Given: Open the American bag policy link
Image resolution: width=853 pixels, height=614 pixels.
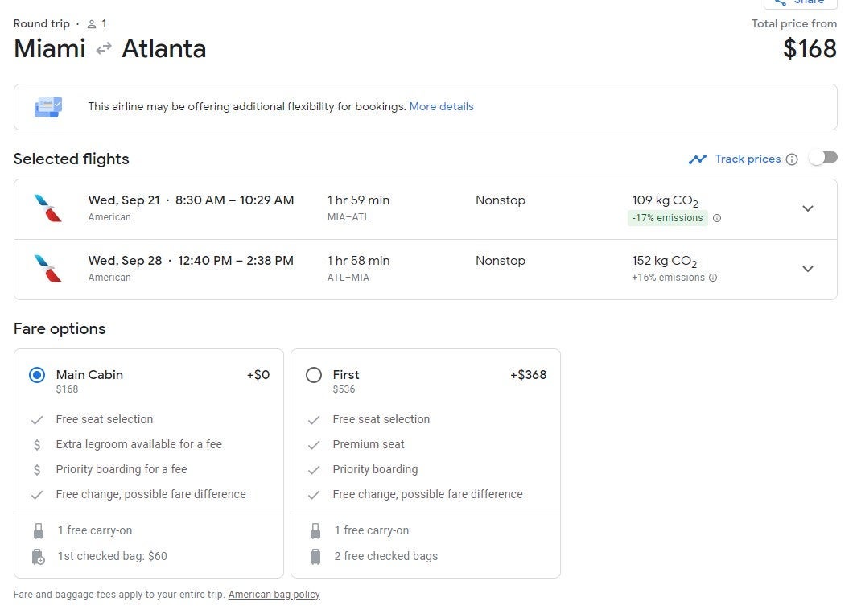Looking at the screenshot, I should click(x=274, y=595).
